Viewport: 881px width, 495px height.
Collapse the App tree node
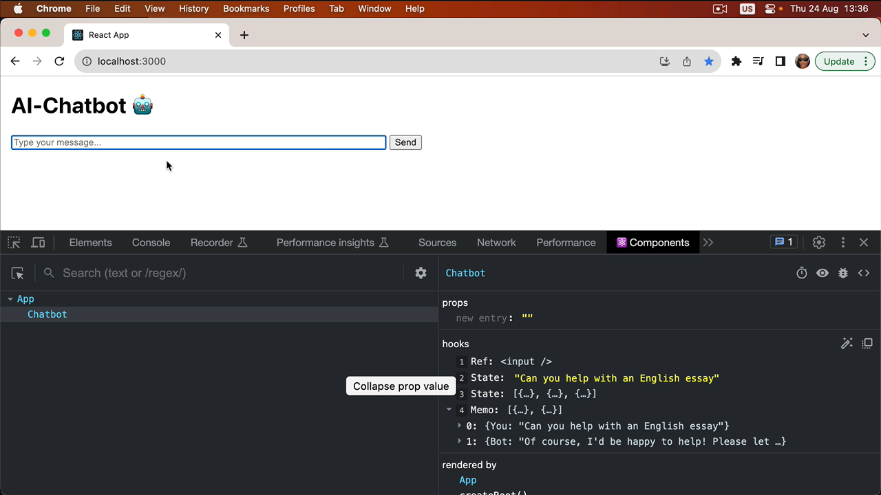[x=10, y=299]
